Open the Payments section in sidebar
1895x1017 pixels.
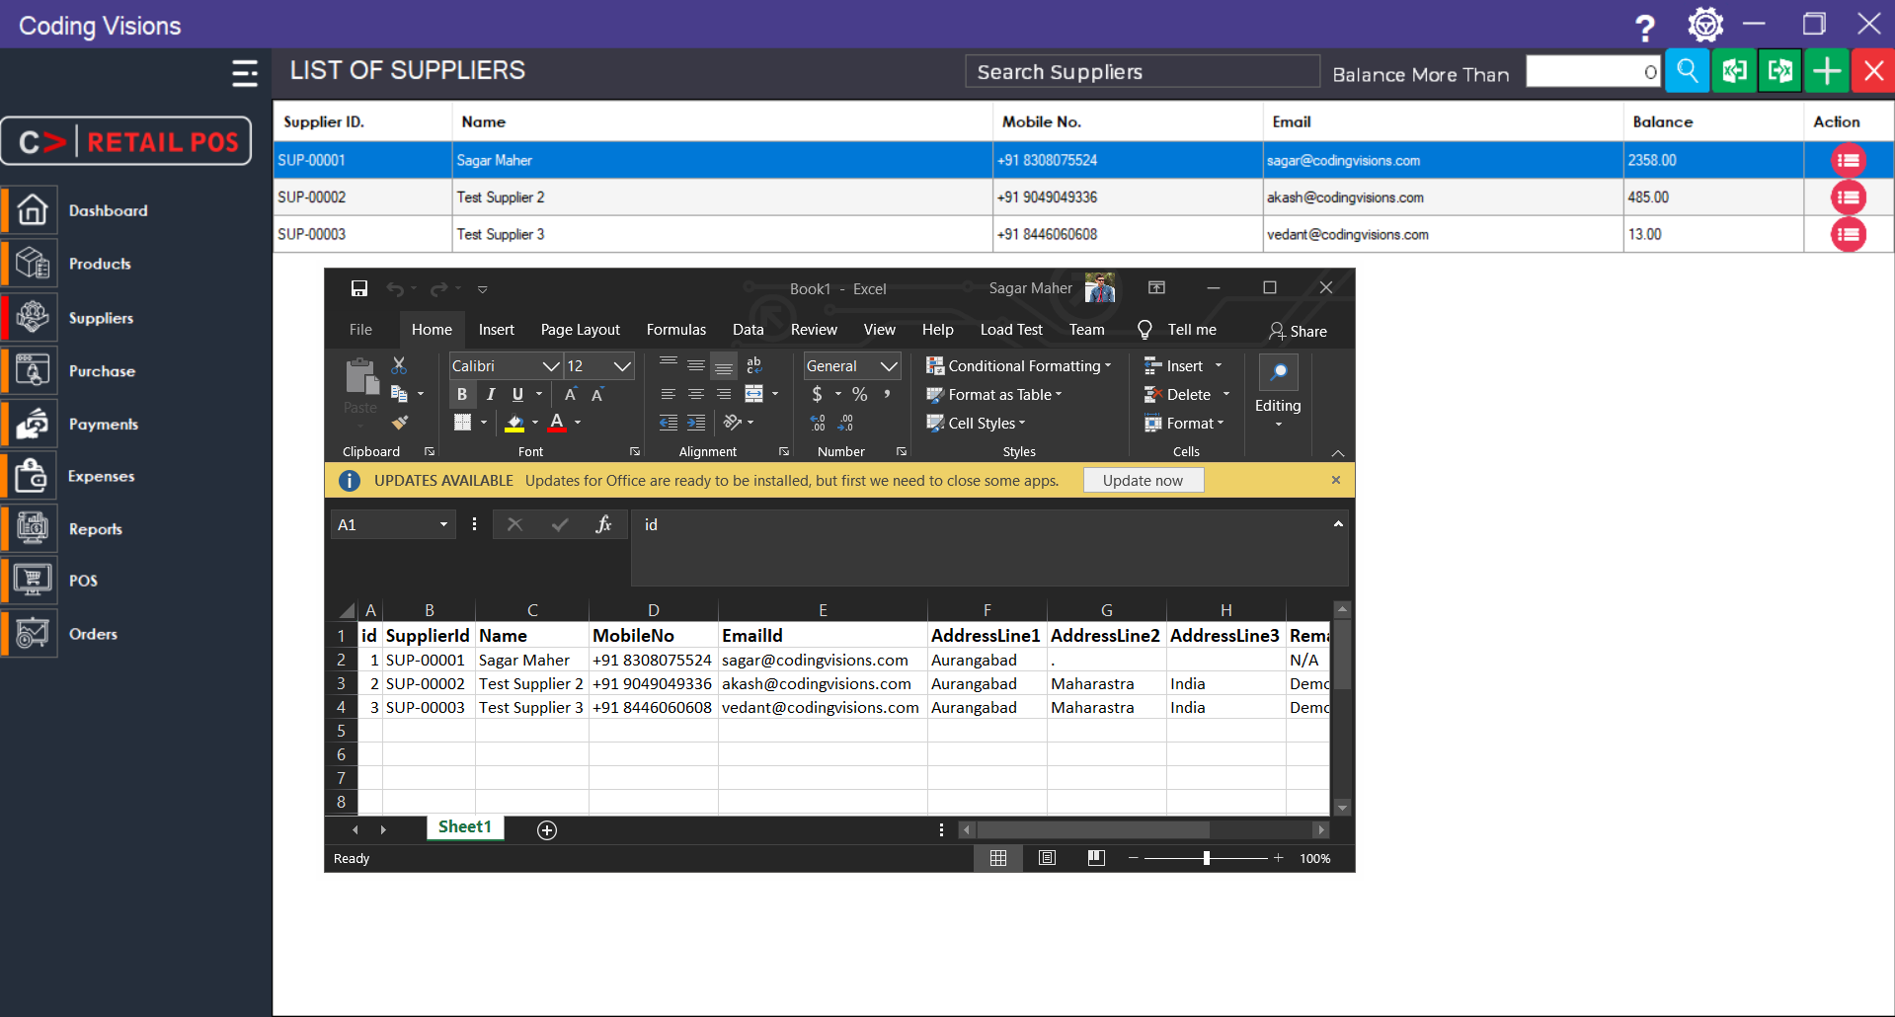tap(103, 425)
